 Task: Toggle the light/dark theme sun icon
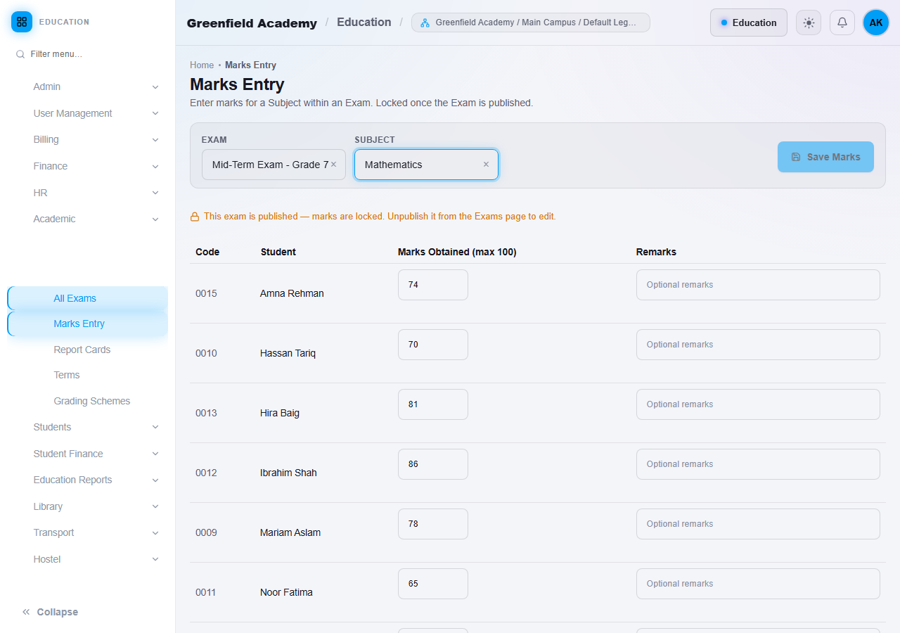809,23
